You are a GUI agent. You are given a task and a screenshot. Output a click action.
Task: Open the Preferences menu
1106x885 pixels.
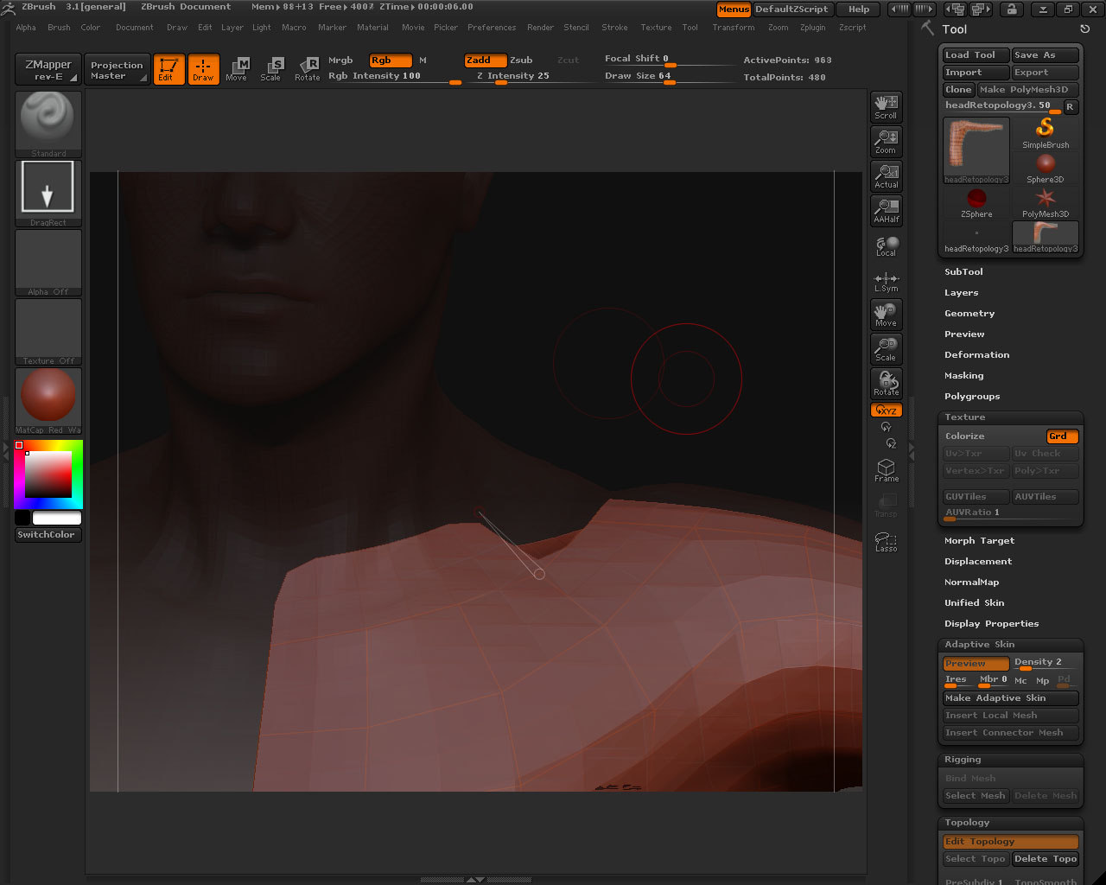[492, 27]
